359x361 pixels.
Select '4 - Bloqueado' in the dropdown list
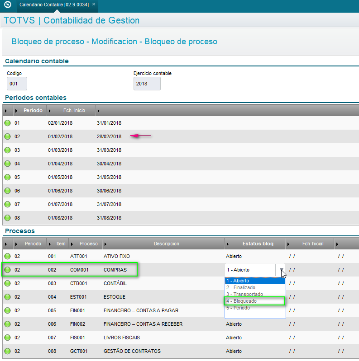click(x=255, y=301)
